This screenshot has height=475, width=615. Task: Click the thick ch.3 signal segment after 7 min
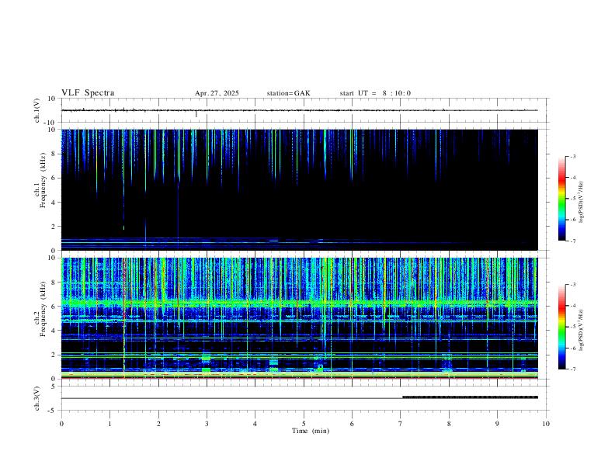pyautogui.click(x=471, y=397)
